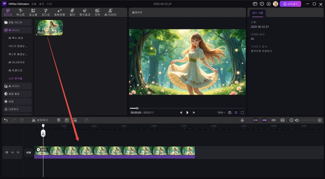Screen dimensions: 325x179
Task: Delete the selected clip with trash icon
Action: pyautogui.click(x=22, y=120)
